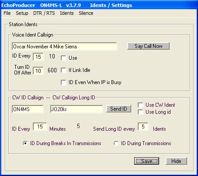Click the ON4MS CW callsign field

(x=28, y=109)
